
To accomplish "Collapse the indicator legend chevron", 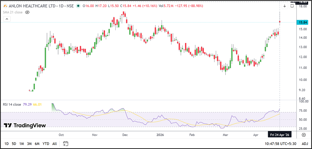I will 6,19.
